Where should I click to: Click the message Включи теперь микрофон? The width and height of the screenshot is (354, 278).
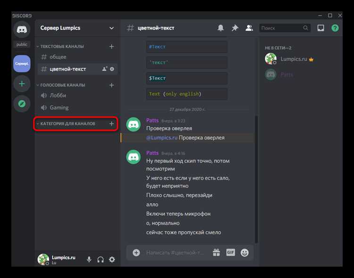coord(178,214)
